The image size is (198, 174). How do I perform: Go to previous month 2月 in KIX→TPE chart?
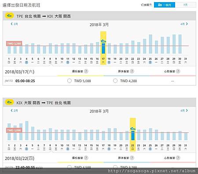tap(14, 110)
